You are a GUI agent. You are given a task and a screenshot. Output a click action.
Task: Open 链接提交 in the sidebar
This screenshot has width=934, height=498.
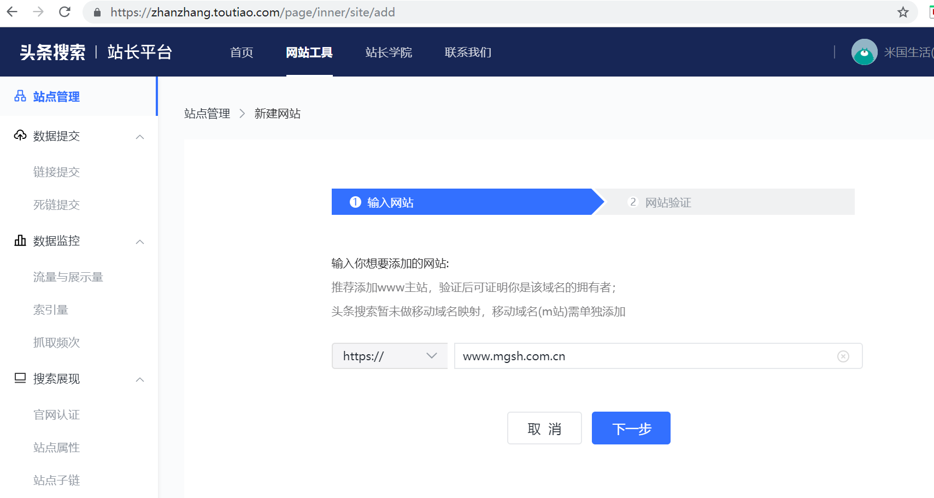[57, 172]
